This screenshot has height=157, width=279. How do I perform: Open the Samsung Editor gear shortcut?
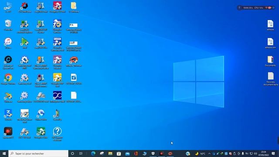click(x=24, y=97)
